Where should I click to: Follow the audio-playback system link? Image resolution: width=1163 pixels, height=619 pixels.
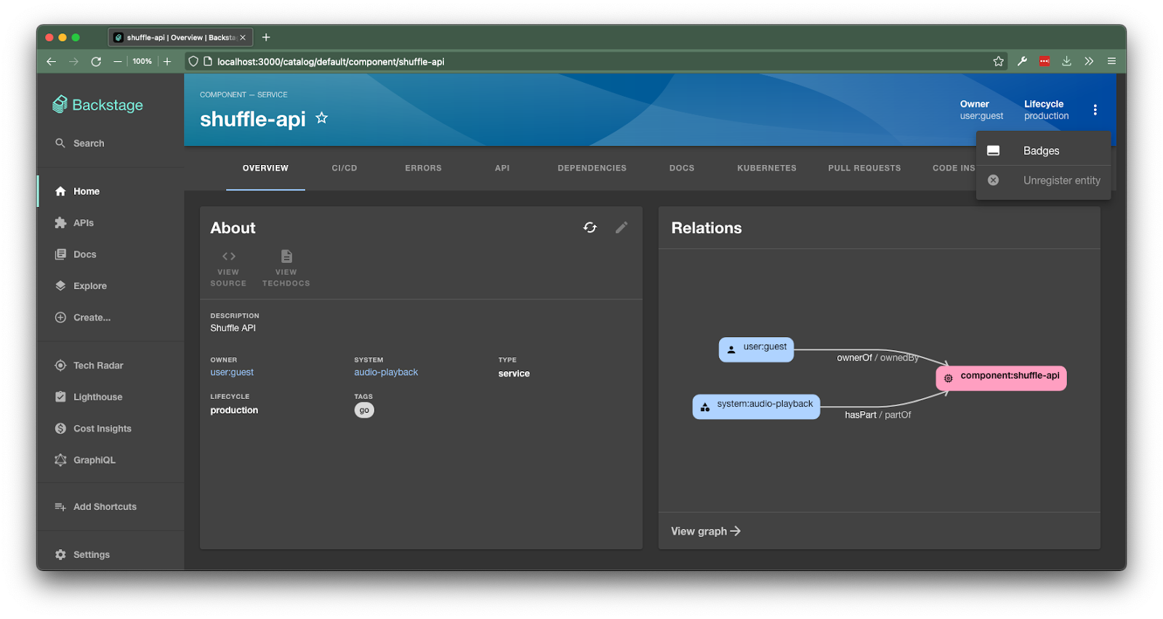pyautogui.click(x=386, y=372)
